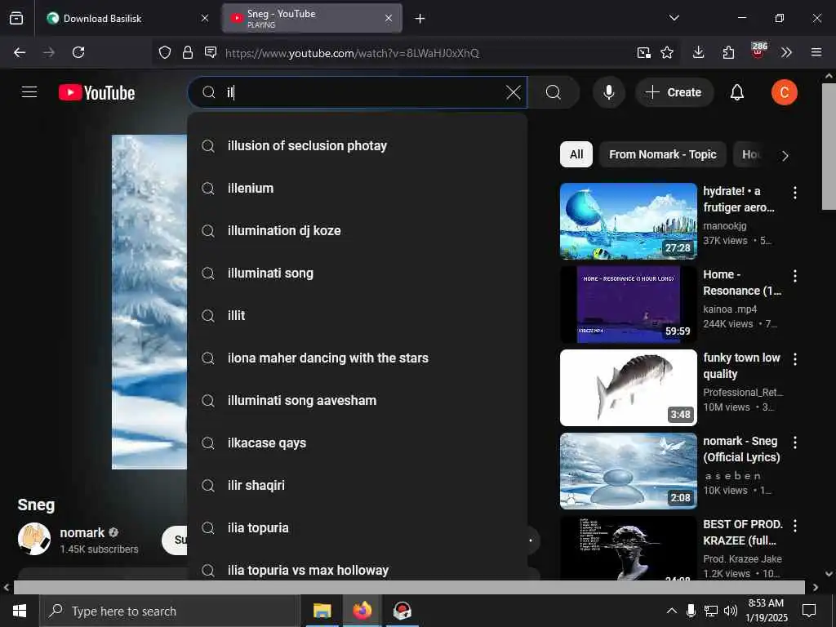Open nomark - Sneg Official Lyrics thumbnail
The height and width of the screenshot is (627, 836).
[x=628, y=471]
